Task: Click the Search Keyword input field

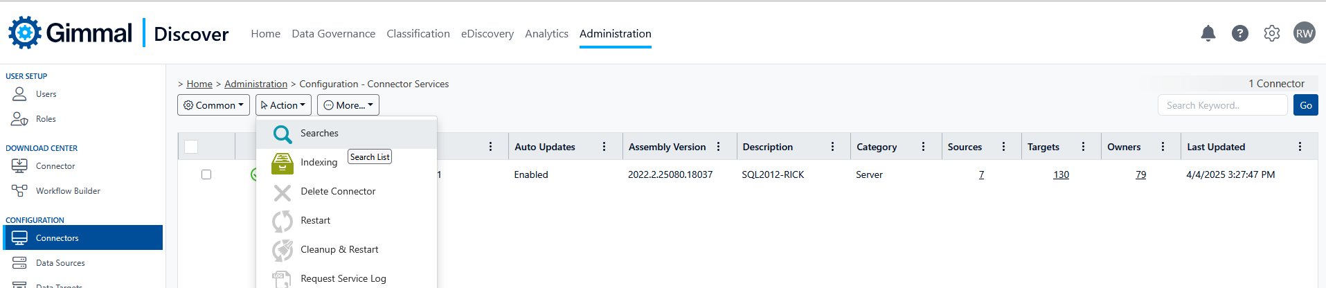Action: pyautogui.click(x=1222, y=105)
